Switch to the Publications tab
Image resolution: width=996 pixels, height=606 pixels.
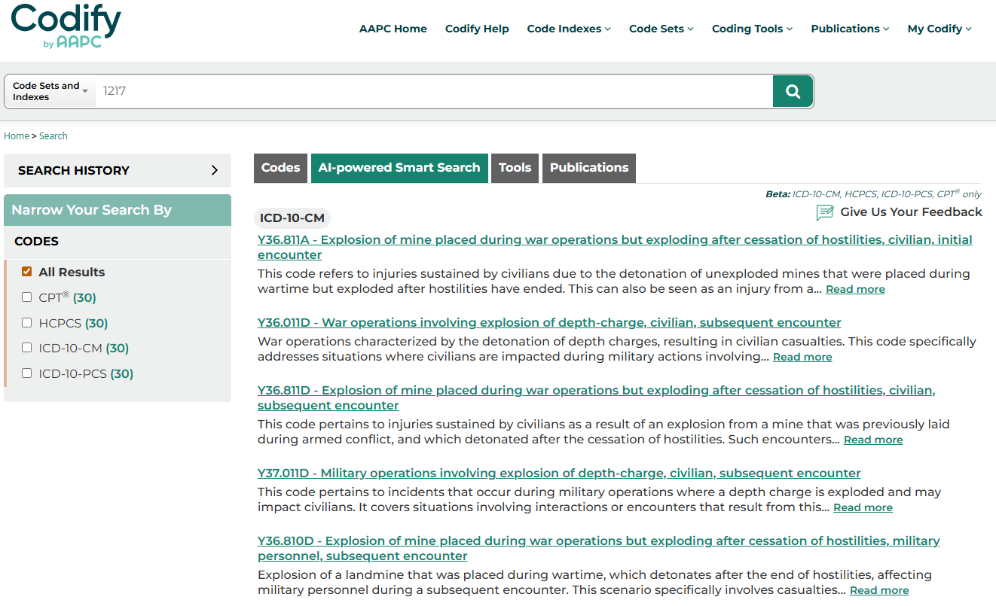(588, 168)
